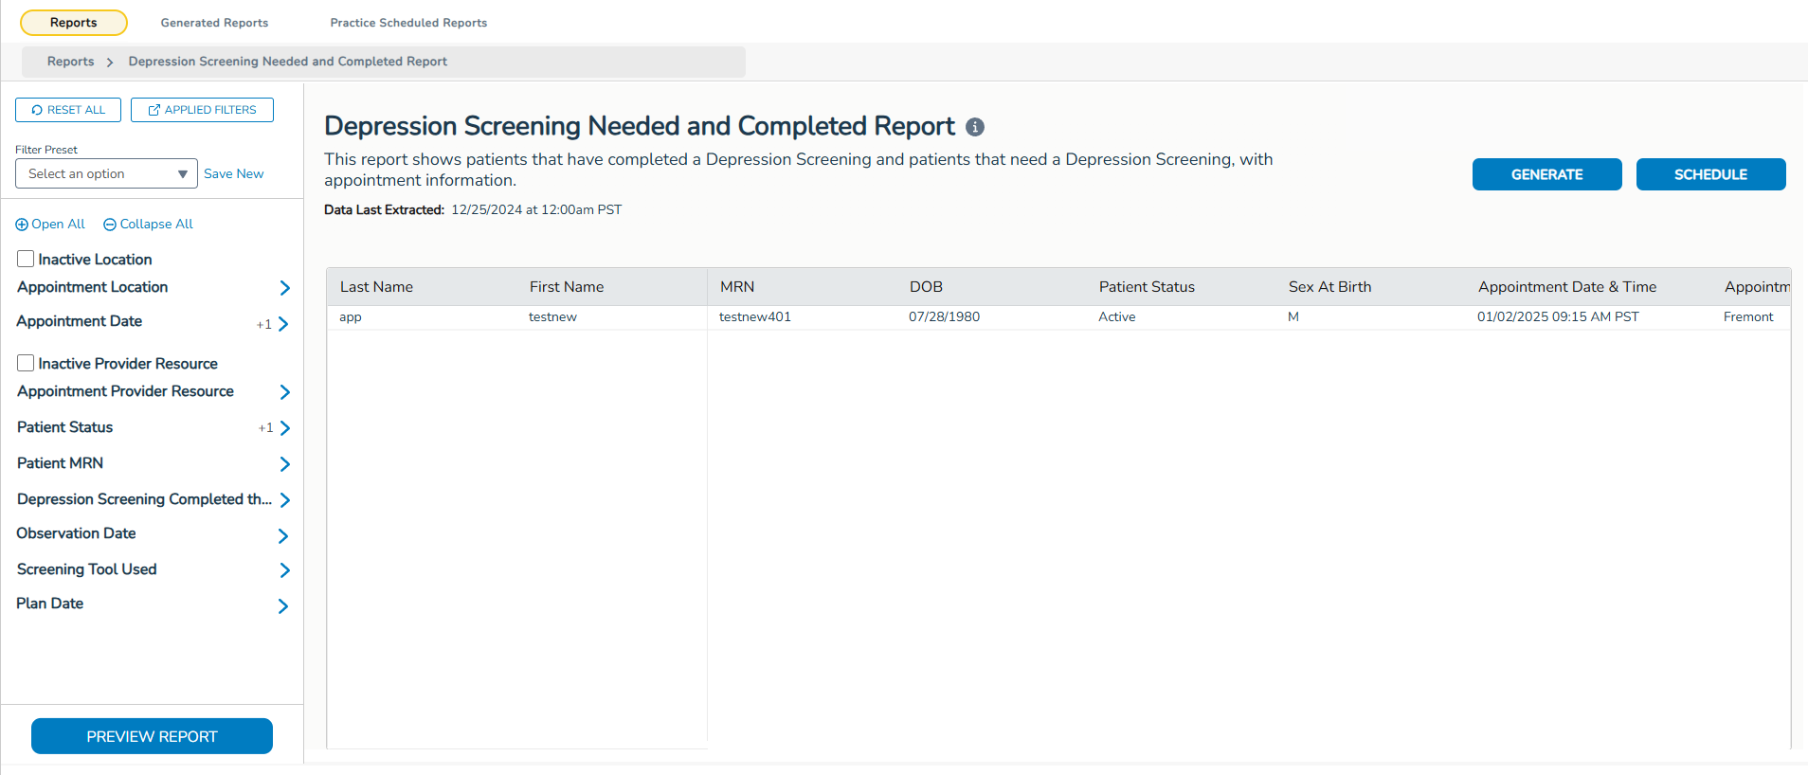Screen dimensions: 1808x775
Task: Switch to the Generated Reports tab
Action: tap(214, 23)
